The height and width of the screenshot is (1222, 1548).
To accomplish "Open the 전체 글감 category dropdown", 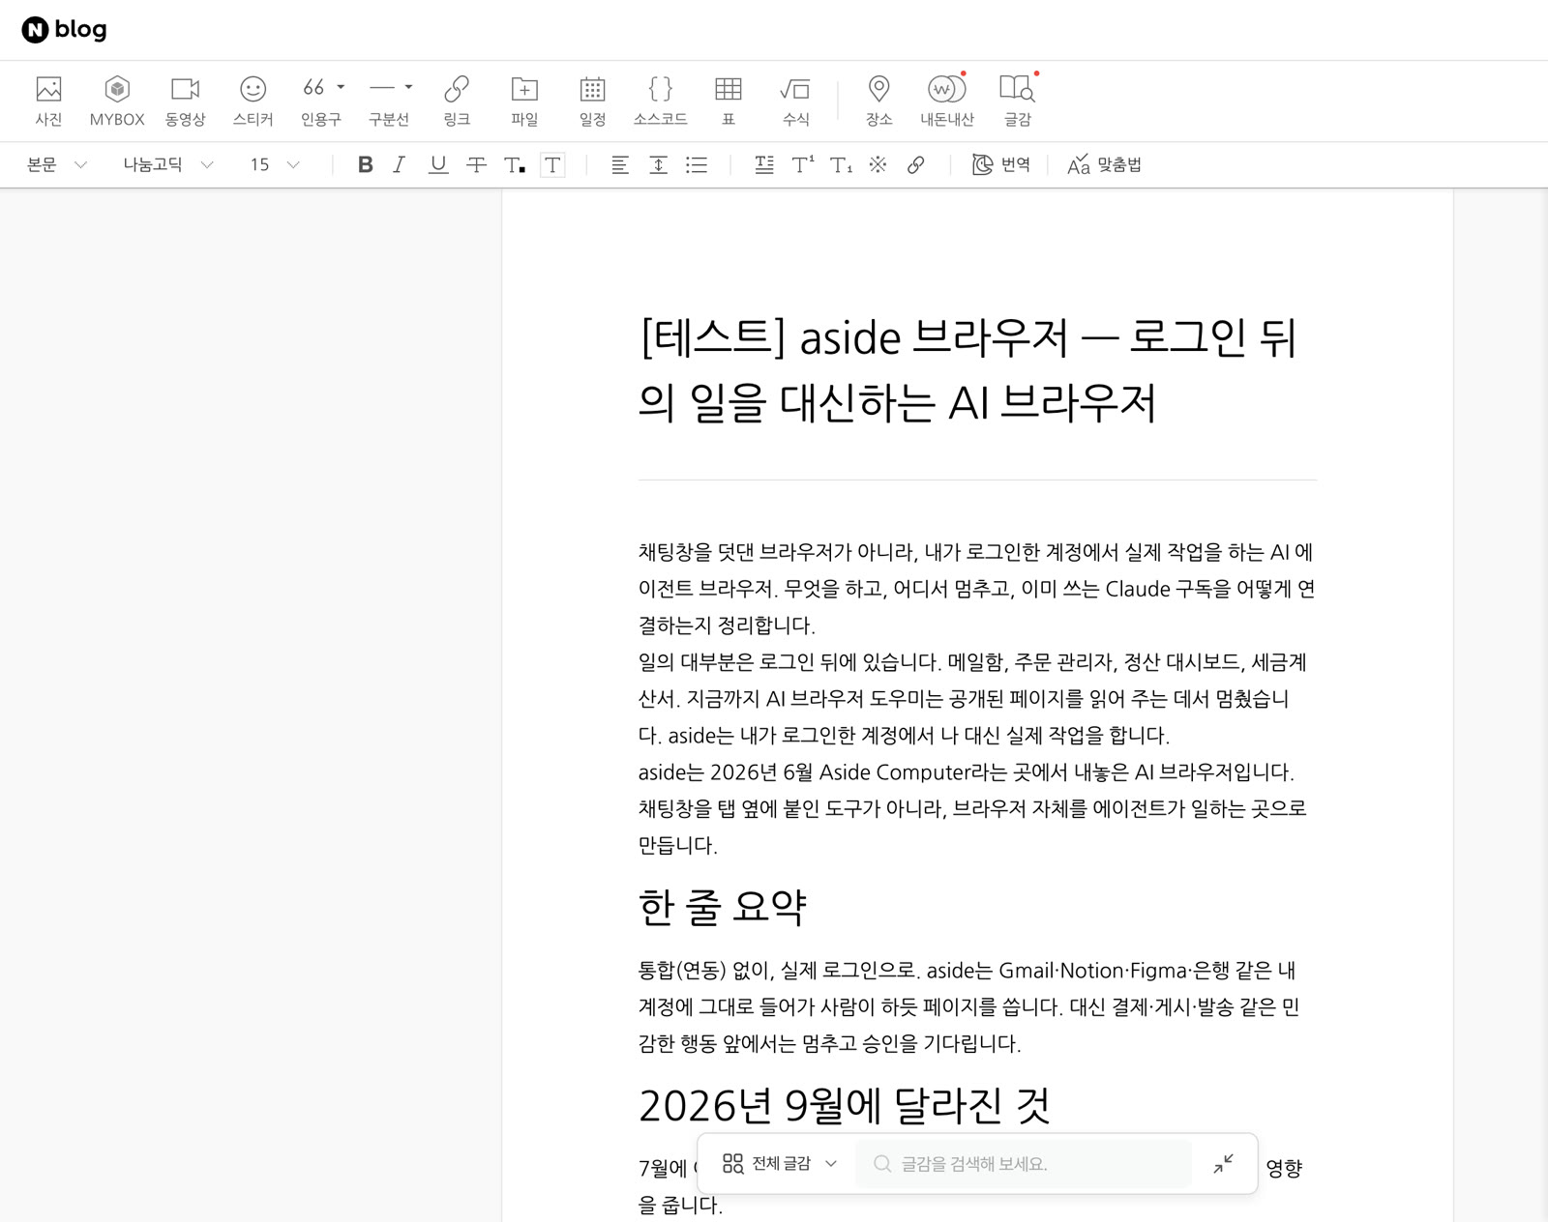I will (780, 1163).
